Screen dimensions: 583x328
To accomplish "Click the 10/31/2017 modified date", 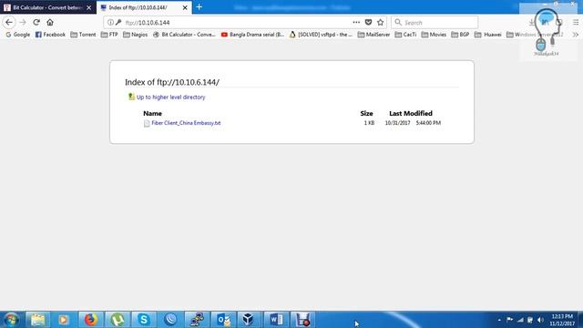I will click(x=397, y=123).
